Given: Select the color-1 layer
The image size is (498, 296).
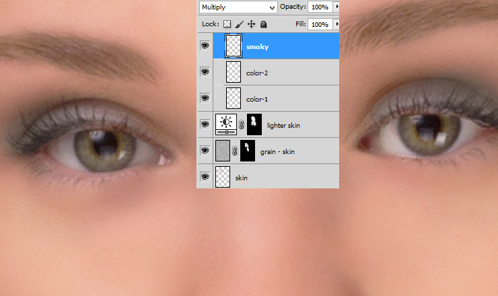Looking at the screenshot, I should pos(276,98).
